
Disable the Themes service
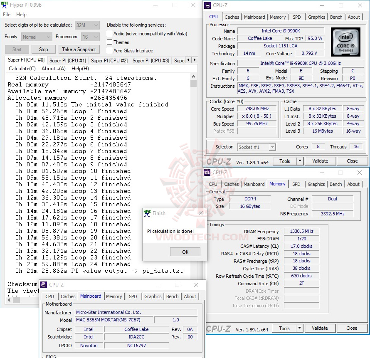110,42
